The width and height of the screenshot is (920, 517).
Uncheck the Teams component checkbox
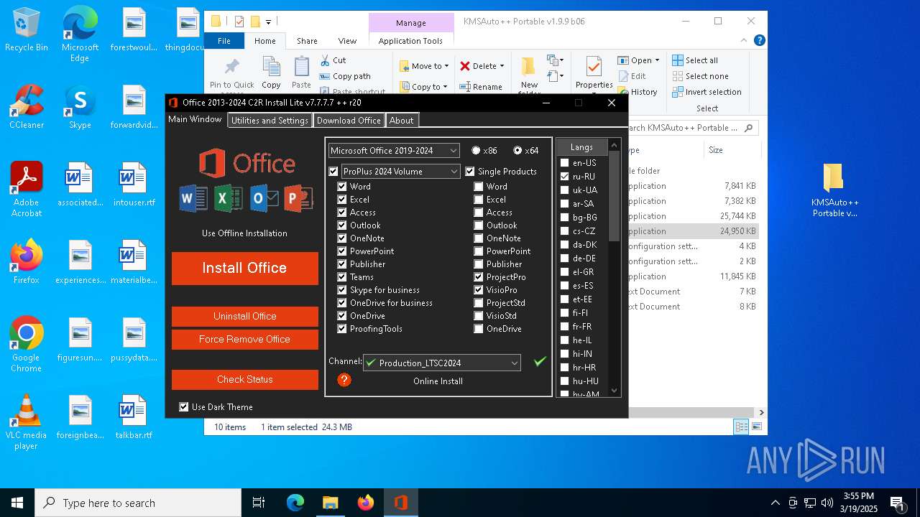point(342,277)
